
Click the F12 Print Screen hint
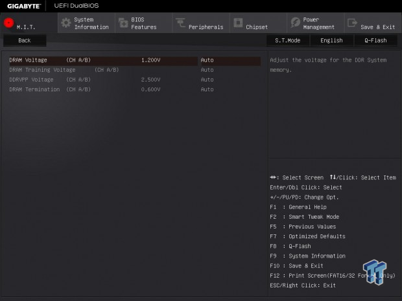click(x=333, y=275)
